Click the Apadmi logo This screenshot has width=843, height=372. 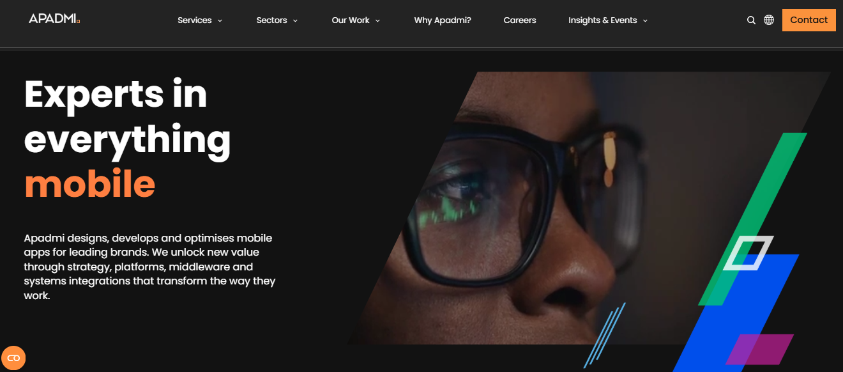[x=54, y=19]
